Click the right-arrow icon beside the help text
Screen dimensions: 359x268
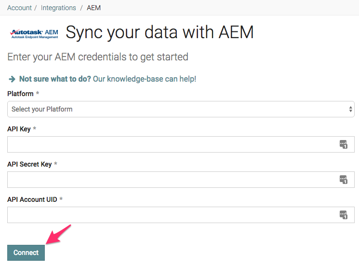click(x=12, y=79)
